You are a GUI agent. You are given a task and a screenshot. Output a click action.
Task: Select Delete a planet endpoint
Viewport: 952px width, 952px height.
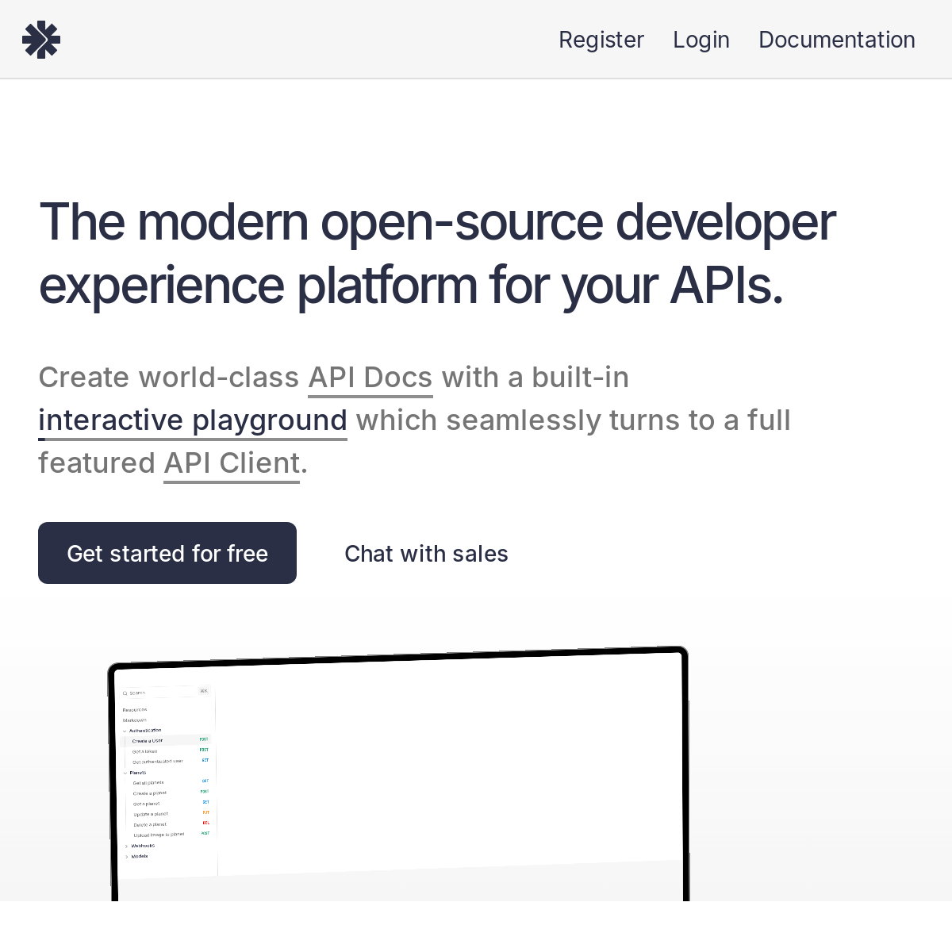coord(150,825)
